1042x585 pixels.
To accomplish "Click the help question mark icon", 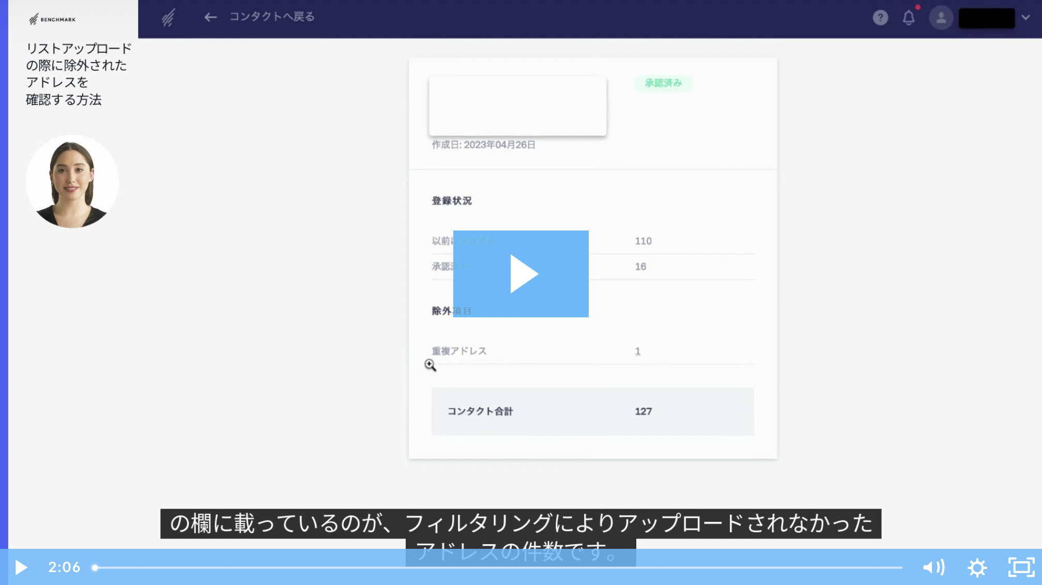I will coord(880,18).
